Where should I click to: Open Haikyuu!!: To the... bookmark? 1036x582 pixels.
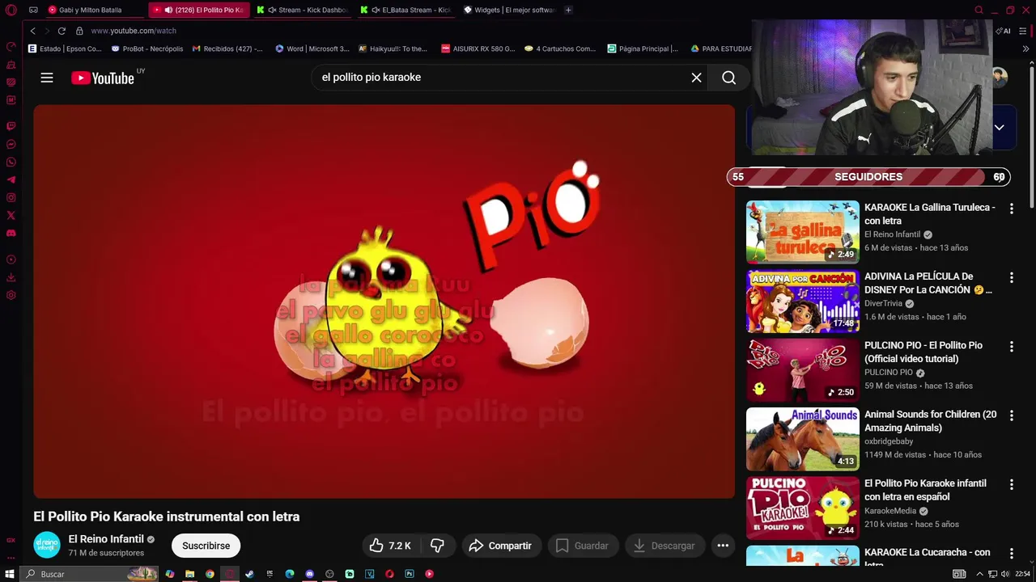pos(393,48)
